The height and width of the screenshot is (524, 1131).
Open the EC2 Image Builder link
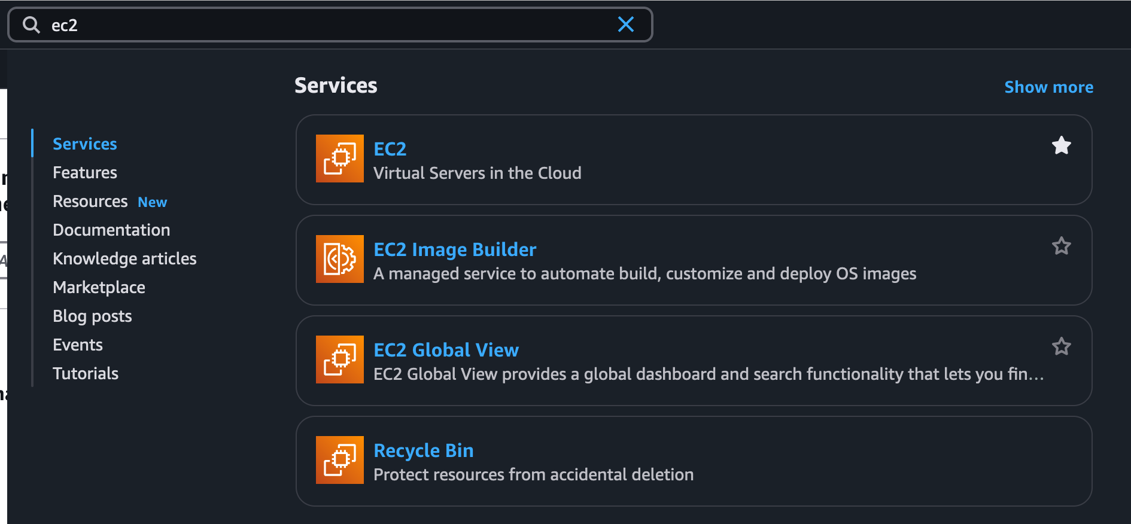455,249
